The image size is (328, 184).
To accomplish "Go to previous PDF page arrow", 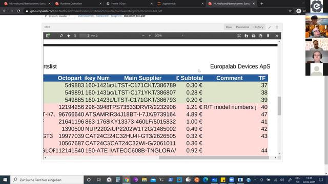I will [x=68, y=36].
